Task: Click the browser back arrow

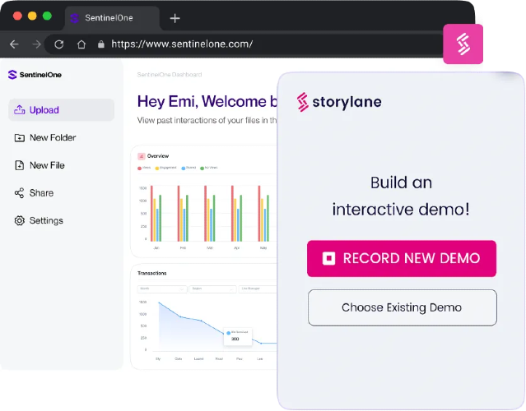Action: [x=14, y=44]
